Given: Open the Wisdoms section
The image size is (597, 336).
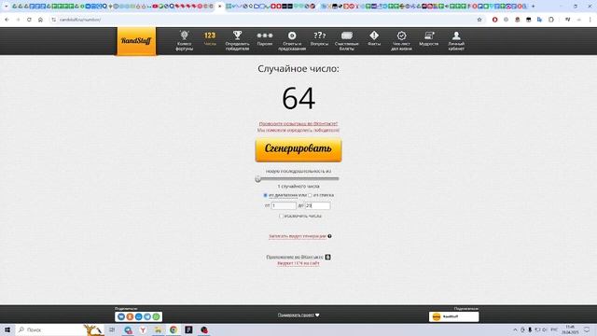Looking at the screenshot, I should tap(429, 39).
